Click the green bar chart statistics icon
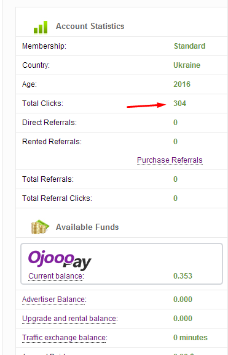Image resolution: width=228 pixels, height=355 pixels. [41, 27]
